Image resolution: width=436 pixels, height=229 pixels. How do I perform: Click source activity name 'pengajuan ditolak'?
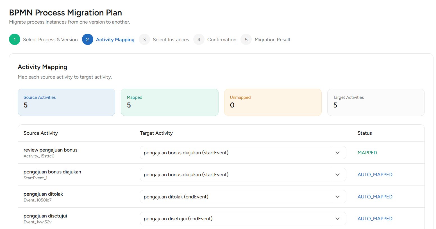[43, 194]
